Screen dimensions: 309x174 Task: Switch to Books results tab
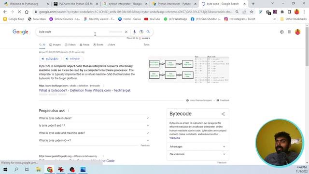click(98, 45)
